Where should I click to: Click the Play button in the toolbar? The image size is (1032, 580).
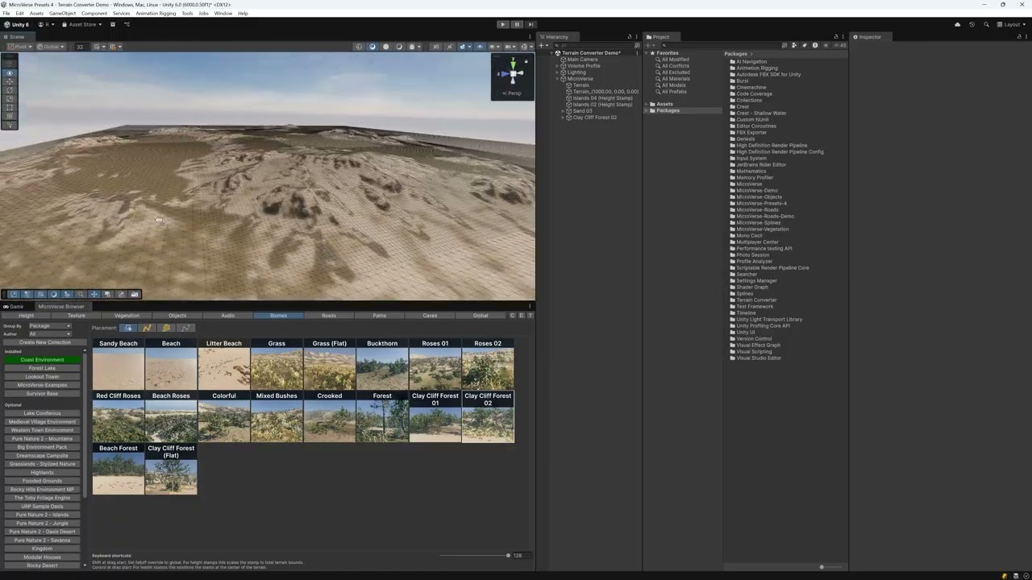(x=503, y=24)
